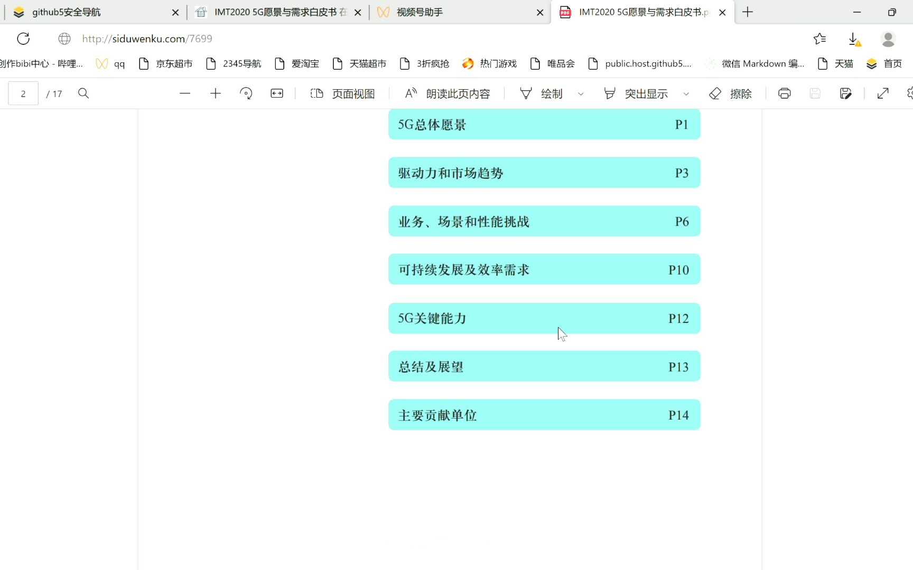Expand the 绘制 options arrow
The width and height of the screenshot is (913, 570).
click(x=581, y=94)
